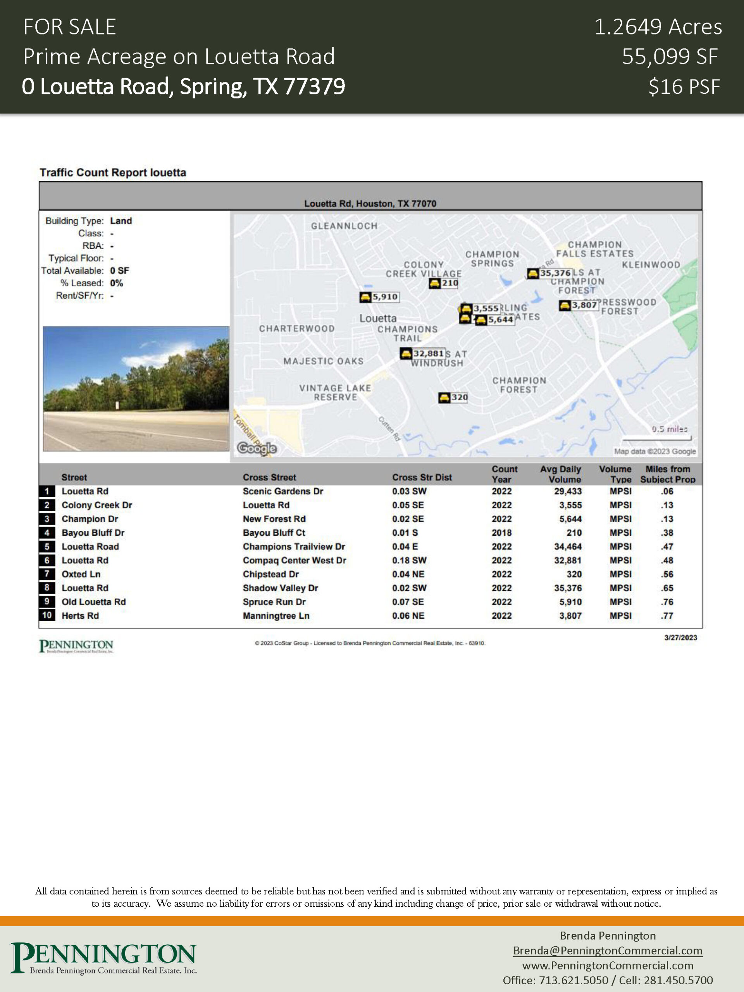Screen dimensions: 744x992
Task: Open the www.PenningtonCommercial.com website link
Action: (x=608, y=965)
